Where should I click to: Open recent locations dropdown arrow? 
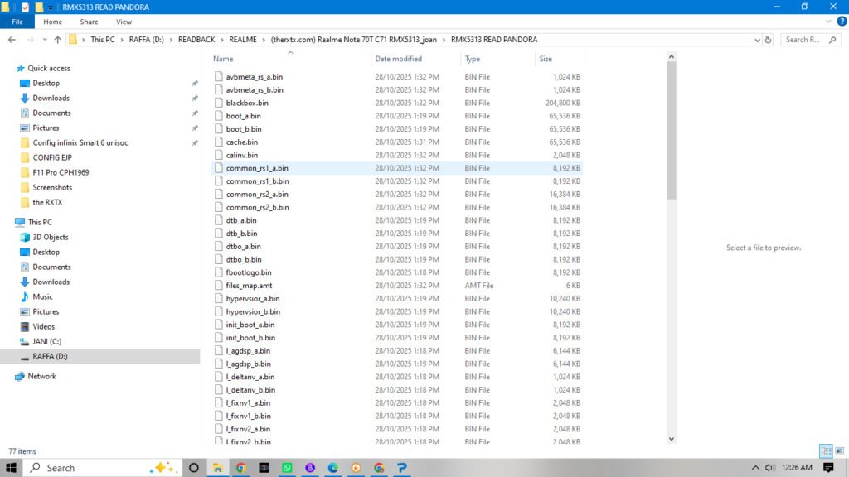click(45, 40)
